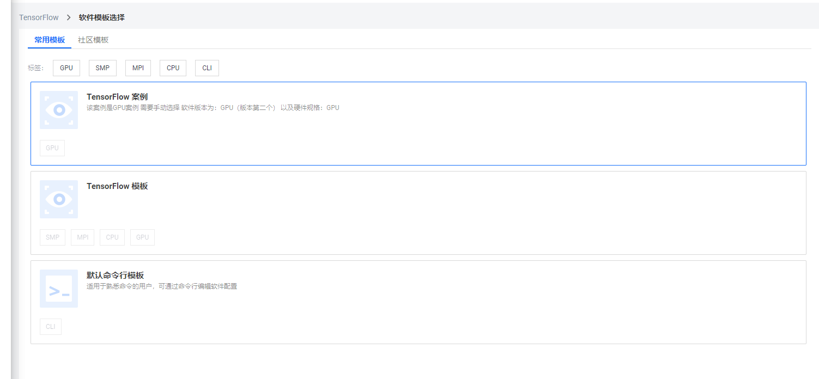Click GPU tag in TensorFlow 案例 card
The height and width of the screenshot is (379, 819).
(x=52, y=148)
